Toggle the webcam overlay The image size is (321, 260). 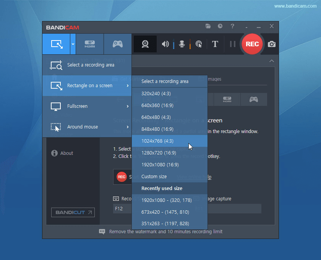pos(145,44)
